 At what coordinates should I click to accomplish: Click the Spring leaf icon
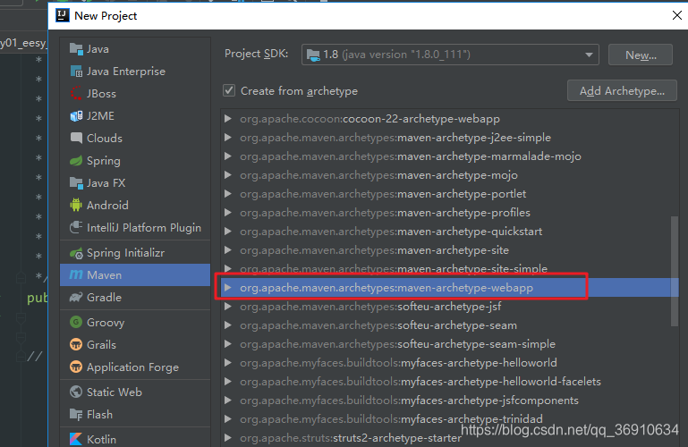[76, 161]
